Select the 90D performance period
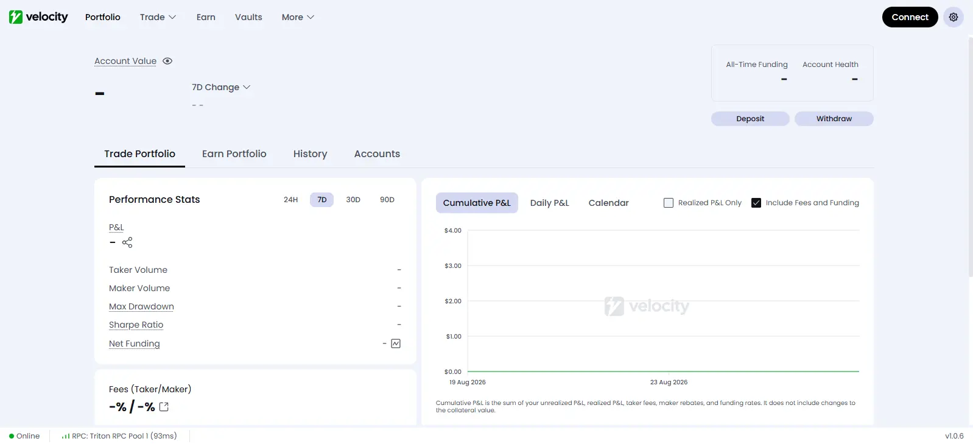 (387, 200)
